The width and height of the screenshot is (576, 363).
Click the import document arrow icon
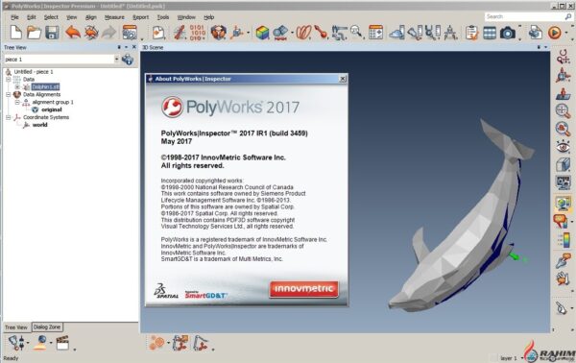pos(158,33)
